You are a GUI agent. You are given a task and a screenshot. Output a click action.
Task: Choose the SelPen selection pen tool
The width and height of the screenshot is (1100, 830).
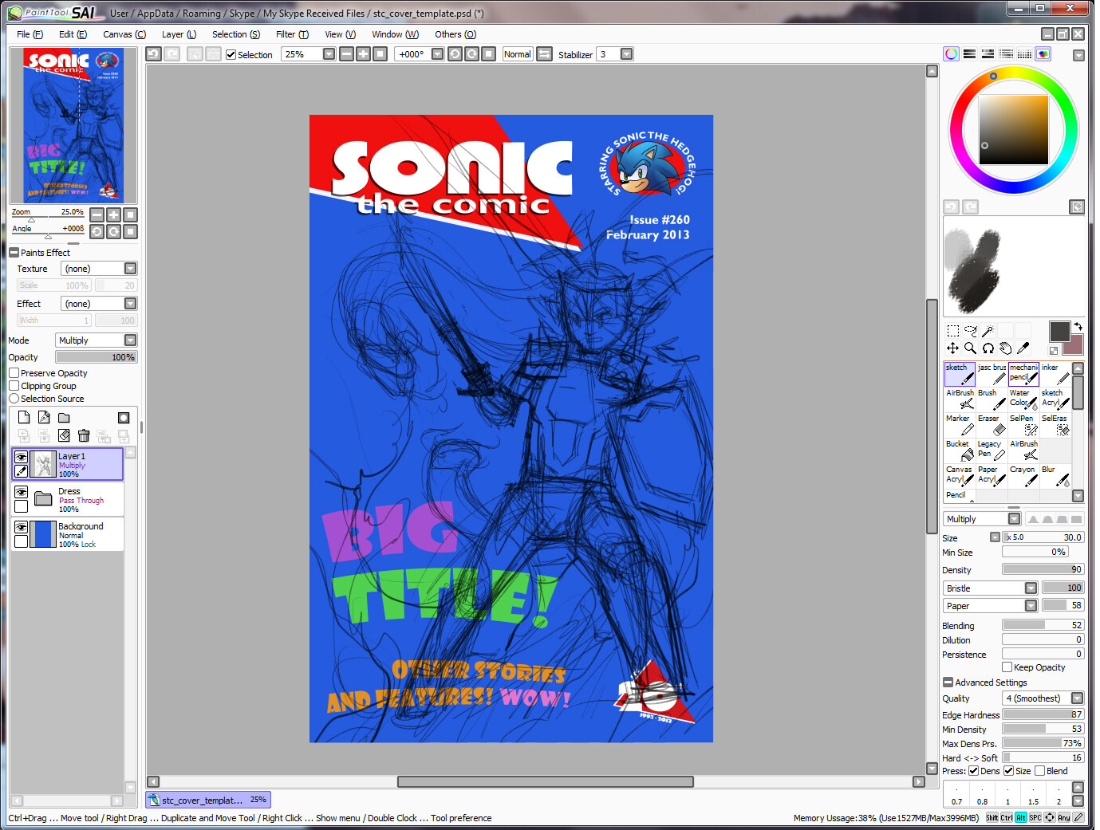(x=1023, y=425)
